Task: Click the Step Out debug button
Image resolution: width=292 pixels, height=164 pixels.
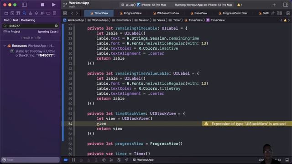Action: coord(96,160)
